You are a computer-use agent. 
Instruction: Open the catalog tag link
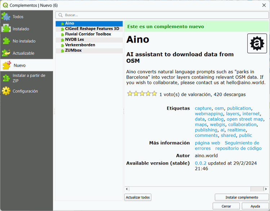(216, 119)
